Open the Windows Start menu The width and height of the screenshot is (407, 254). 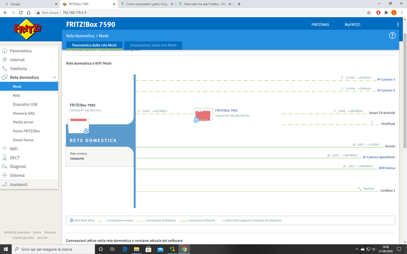[6, 249]
